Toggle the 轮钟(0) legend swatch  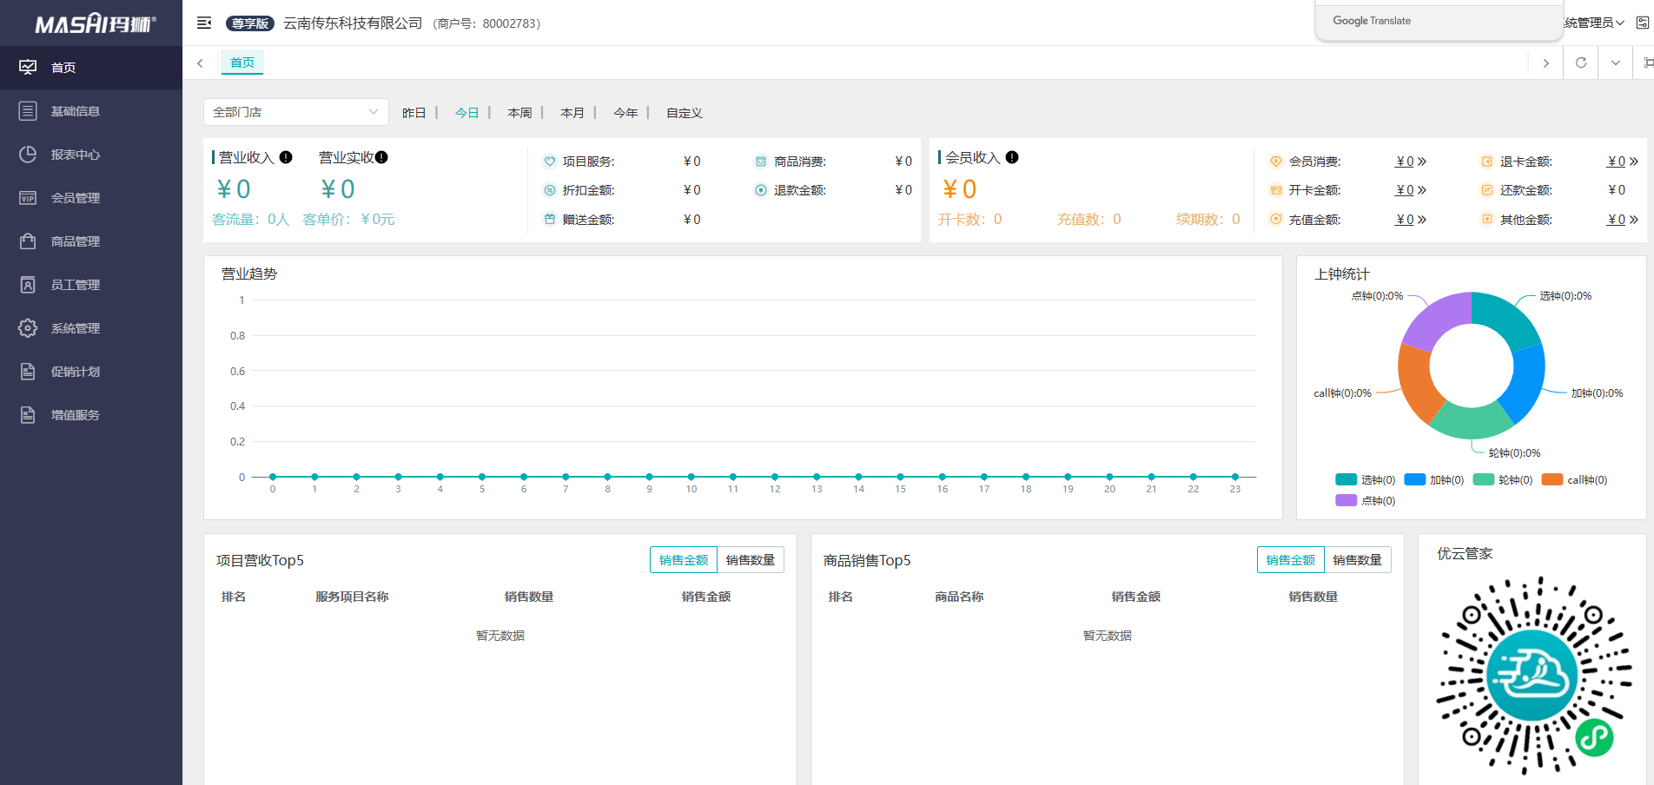(x=1484, y=479)
